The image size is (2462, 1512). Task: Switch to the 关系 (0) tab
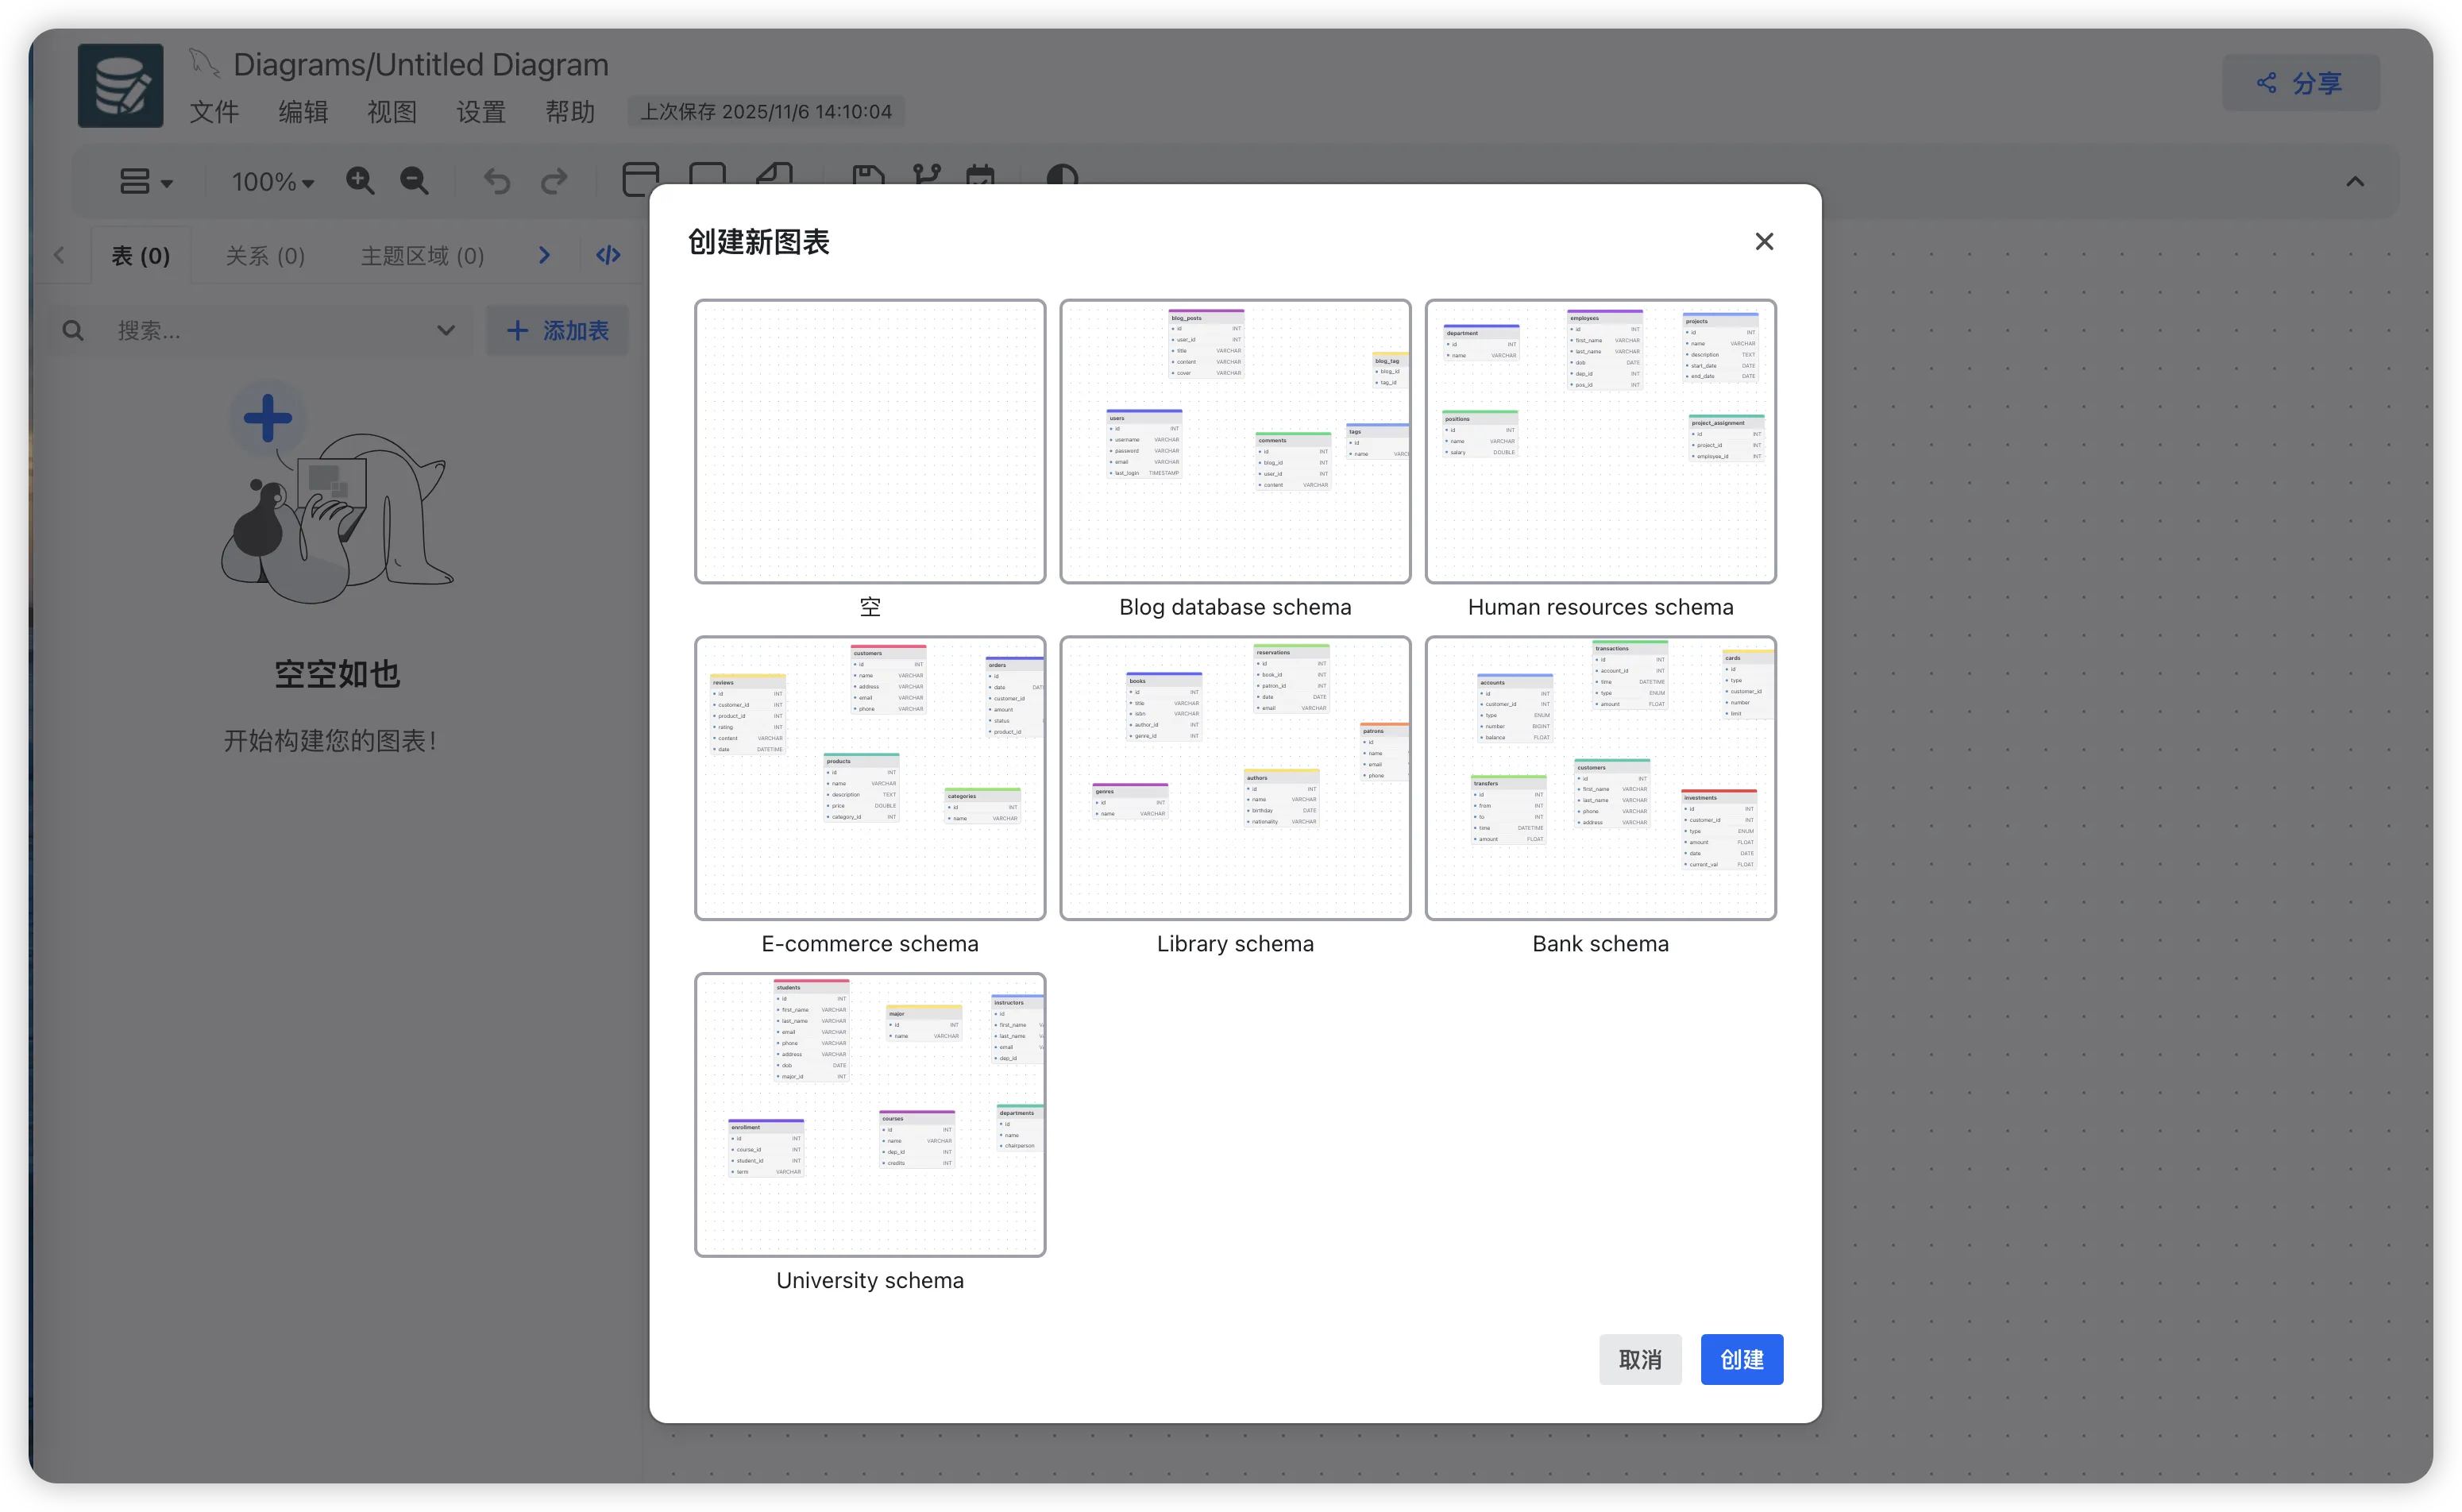click(x=265, y=256)
